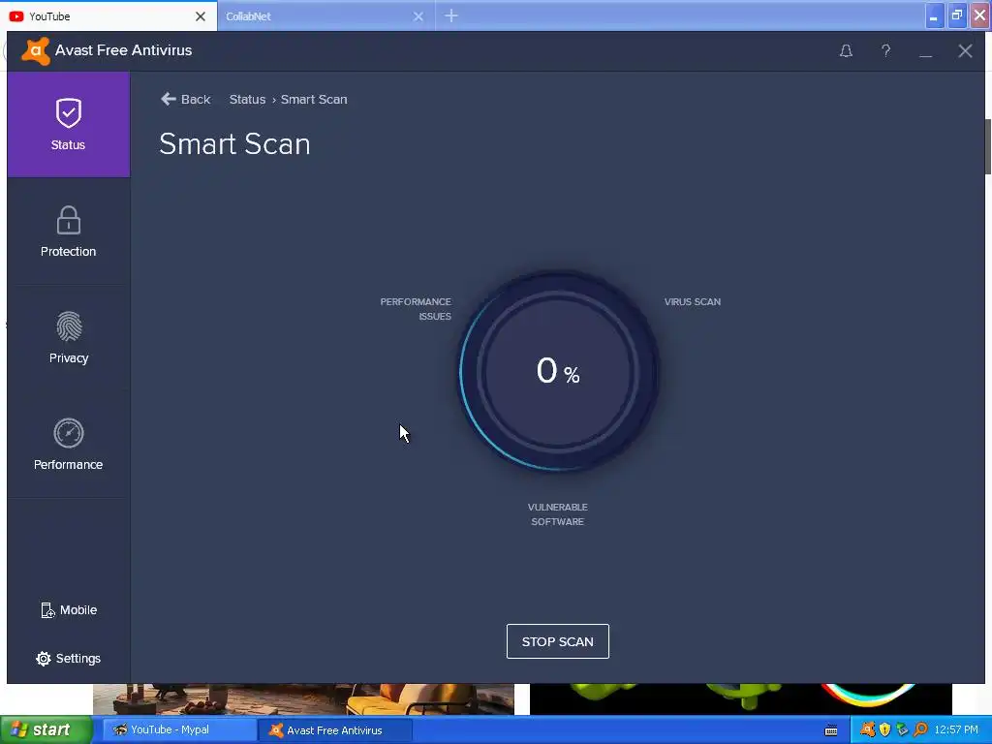The image size is (992, 744).
Task: Open the Mobile section in sidebar
Action: (x=69, y=610)
